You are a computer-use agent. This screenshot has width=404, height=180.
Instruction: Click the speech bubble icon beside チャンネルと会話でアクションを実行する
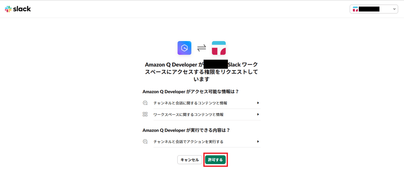pos(145,141)
